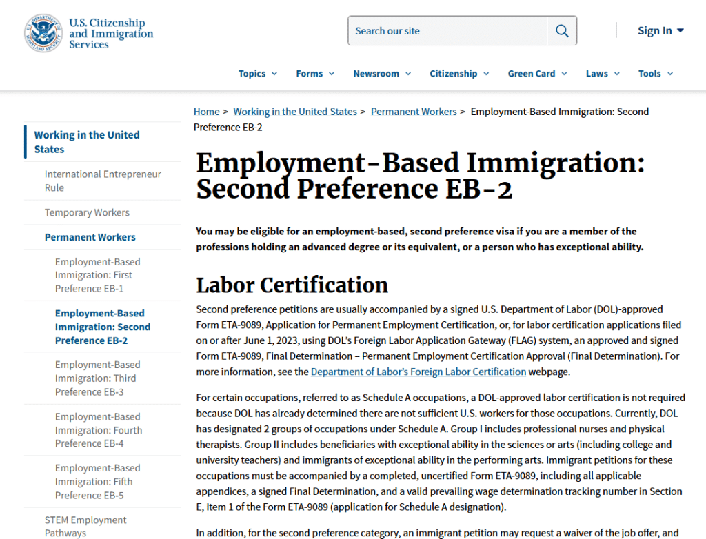Expand the Tools menu
The image size is (706, 539).
pos(656,73)
